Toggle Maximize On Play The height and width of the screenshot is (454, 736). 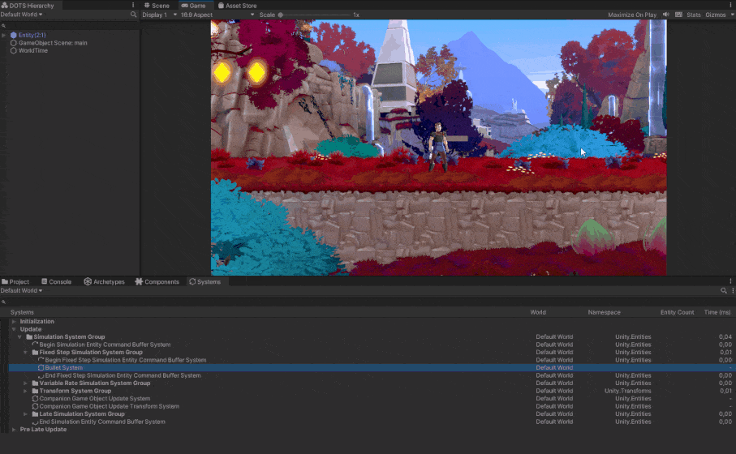[632, 15]
